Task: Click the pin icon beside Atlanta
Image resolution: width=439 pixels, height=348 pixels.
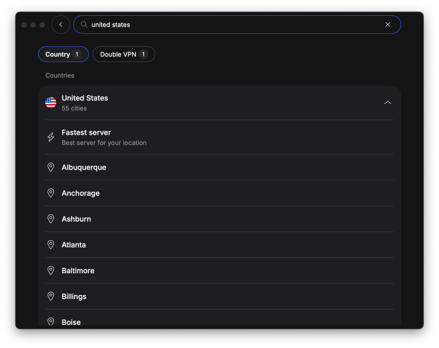Action: [x=51, y=245]
